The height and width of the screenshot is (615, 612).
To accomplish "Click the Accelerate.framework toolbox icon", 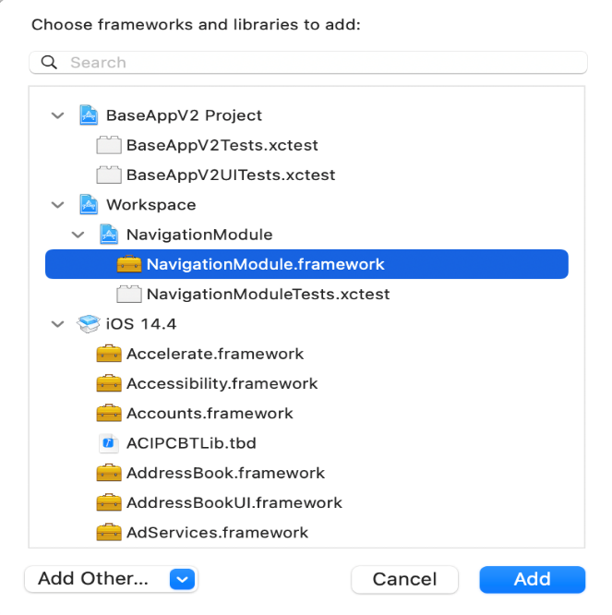I will tap(109, 354).
